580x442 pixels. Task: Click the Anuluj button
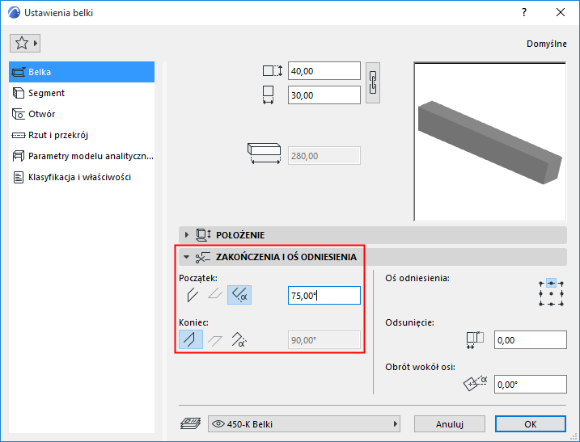450,424
